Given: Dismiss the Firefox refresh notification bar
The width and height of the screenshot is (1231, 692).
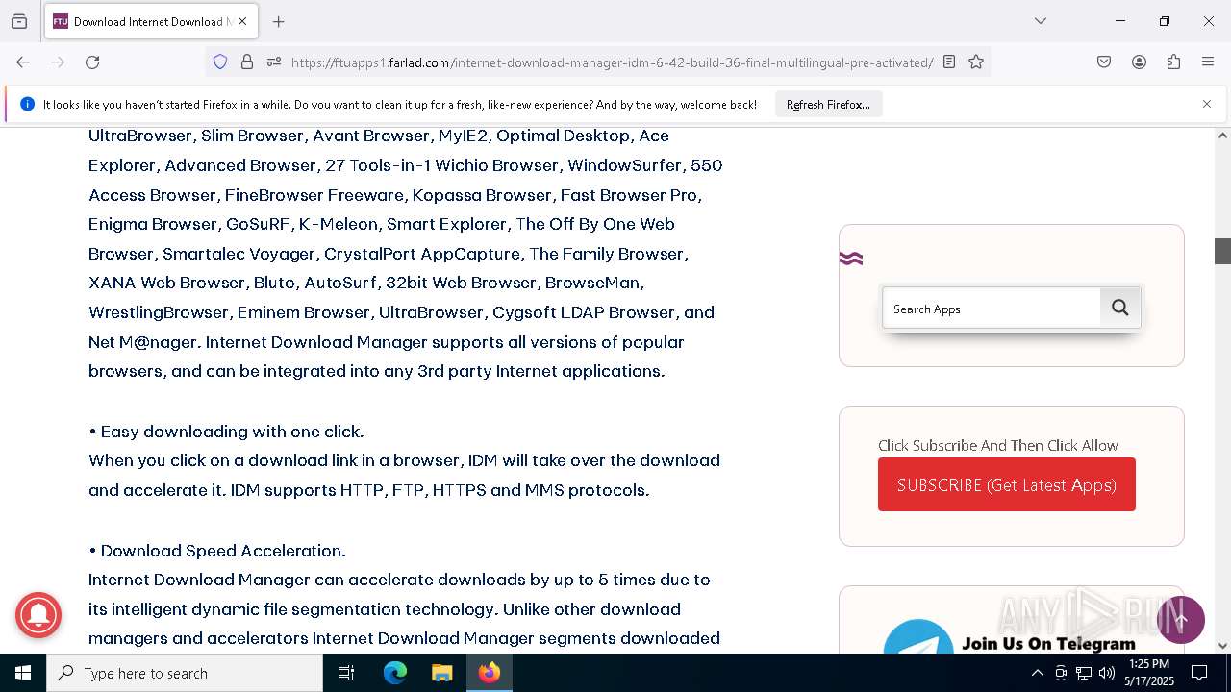Looking at the screenshot, I should click(1207, 104).
